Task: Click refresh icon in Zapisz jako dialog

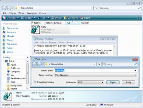Action: 99,64
